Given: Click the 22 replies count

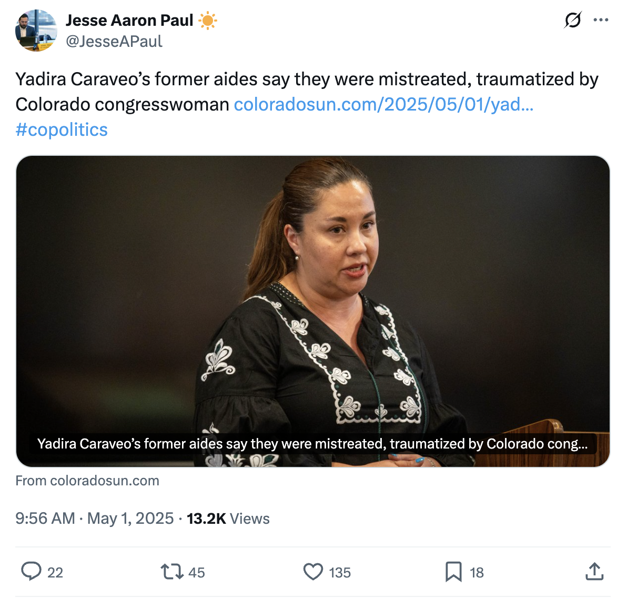Looking at the screenshot, I should (55, 572).
